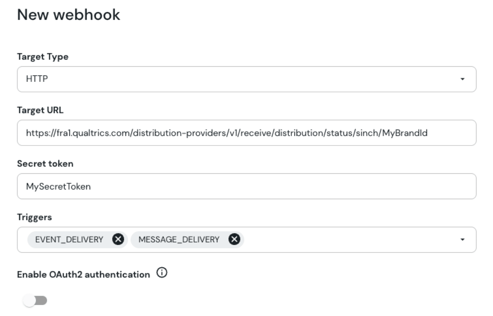Remove the MESSAGE_DELIVERY trigger chip
Viewport: 493px width, 316px height.
[234, 239]
